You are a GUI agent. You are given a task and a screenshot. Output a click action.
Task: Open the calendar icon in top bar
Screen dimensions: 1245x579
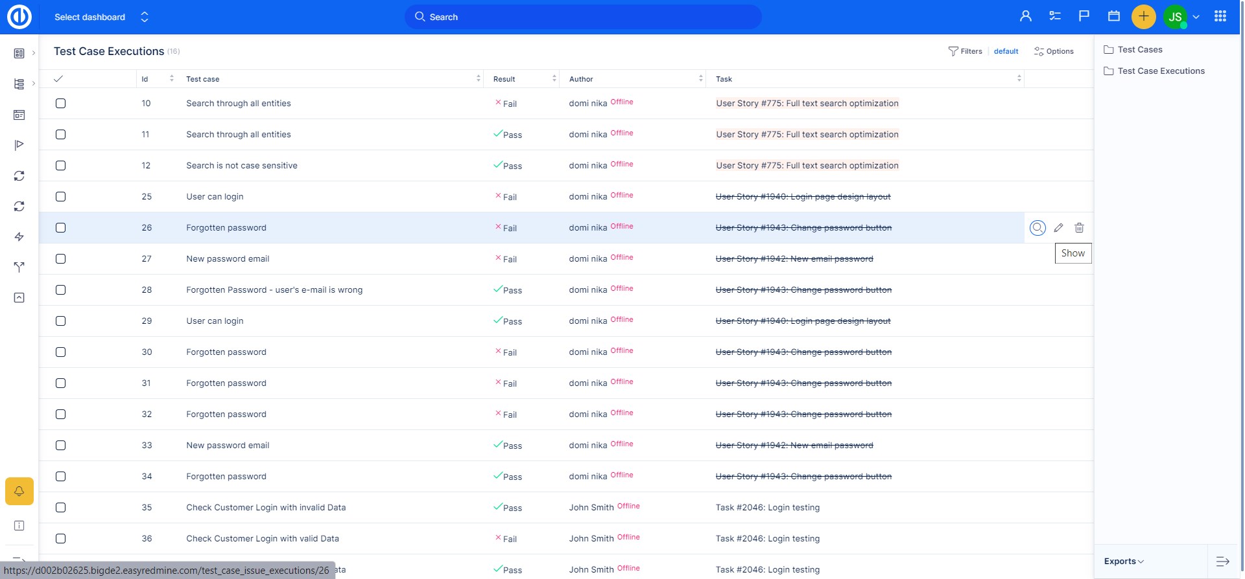click(x=1113, y=17)
